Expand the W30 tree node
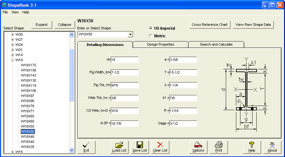Screen dimensions: 285x157 pyautogui.click(x=12, y=34)
